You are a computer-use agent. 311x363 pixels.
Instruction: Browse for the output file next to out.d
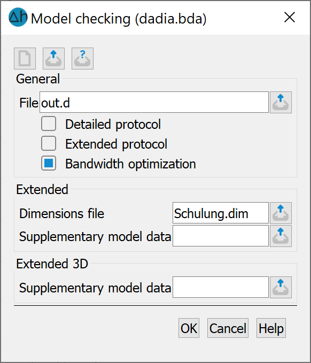coord(281,102)
